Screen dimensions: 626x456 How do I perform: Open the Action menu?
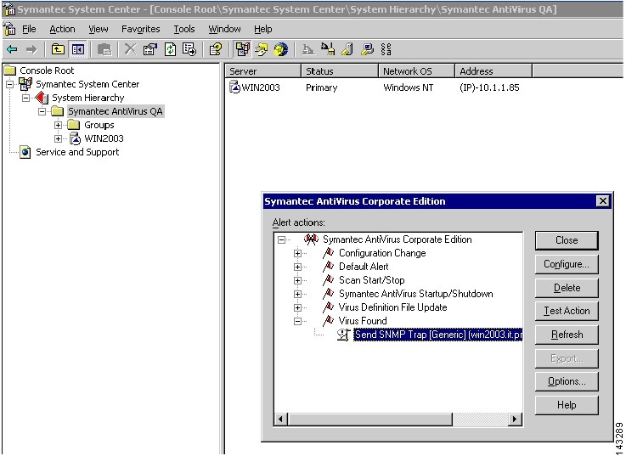coord(62,29)
